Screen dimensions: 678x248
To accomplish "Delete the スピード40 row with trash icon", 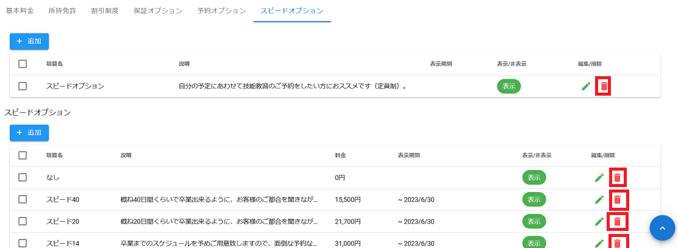I will (618, 199).
